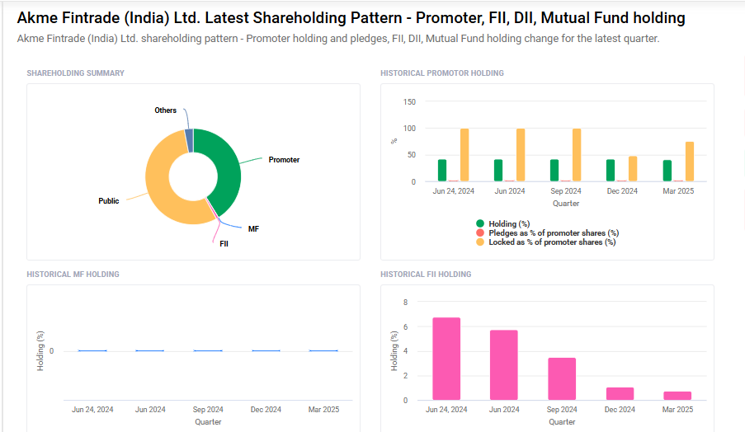This screenshot has width=745, height=432.
Task: Click Dec 2024 locked shares orange bar
Action: click(633, 168)
